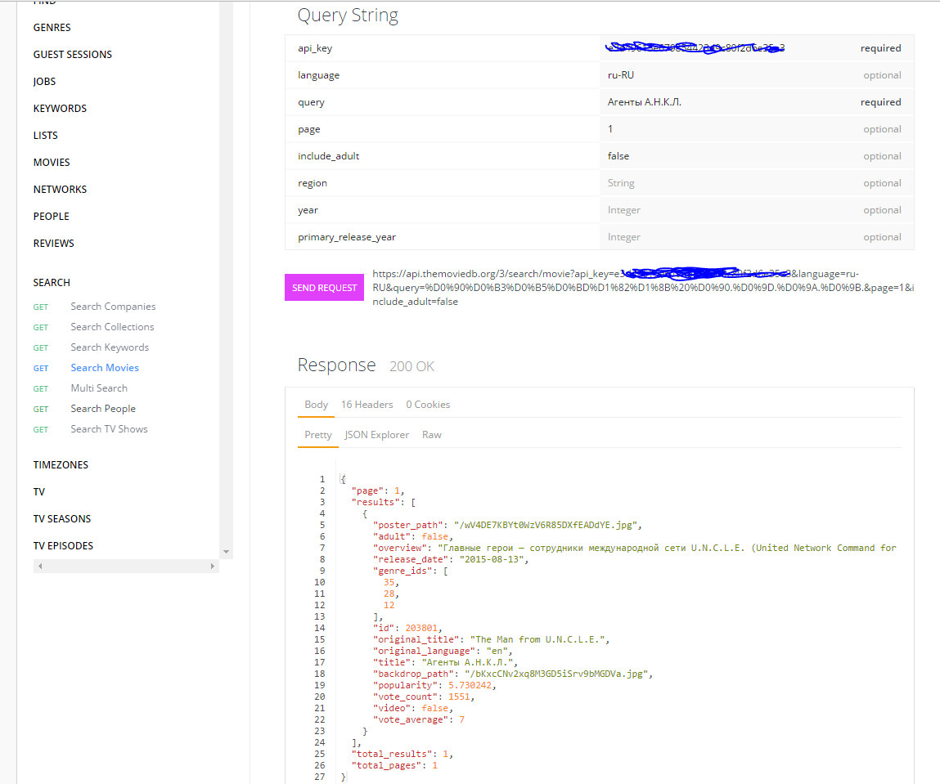Screen dimensions: 940x784
Task: Show the 0 Cookies tab
Action: (428, 405)
